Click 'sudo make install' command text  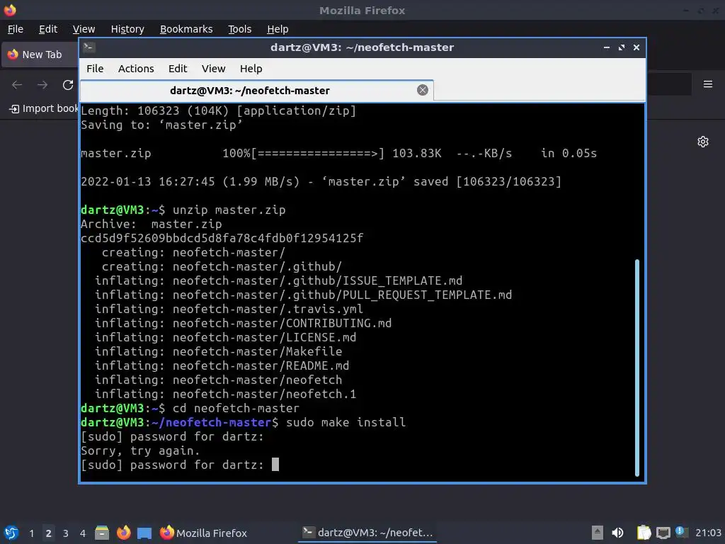click(346, 422)
